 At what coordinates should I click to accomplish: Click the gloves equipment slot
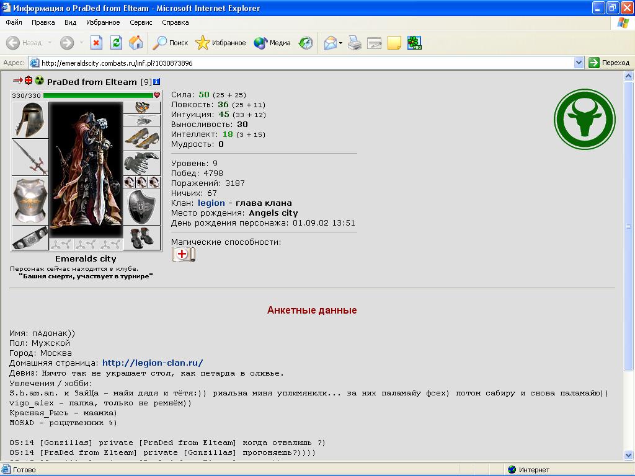coord(142,163)
